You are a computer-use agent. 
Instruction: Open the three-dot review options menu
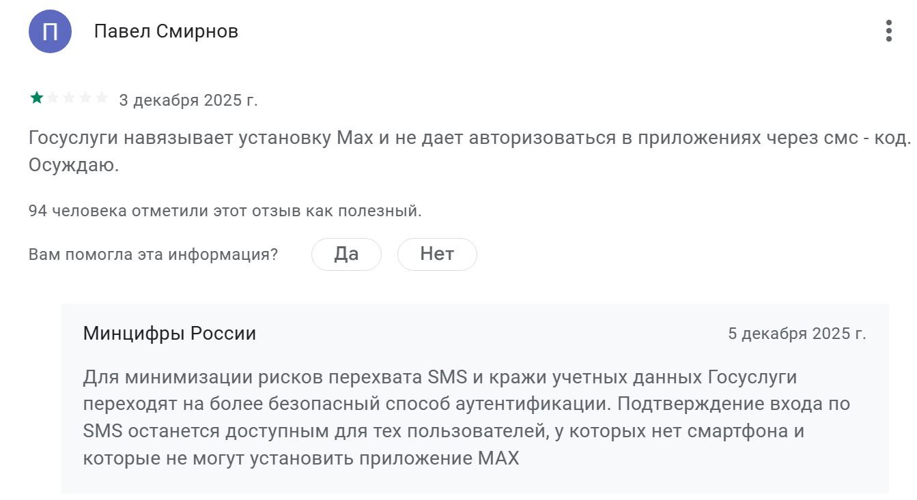(x=888, y=31)
